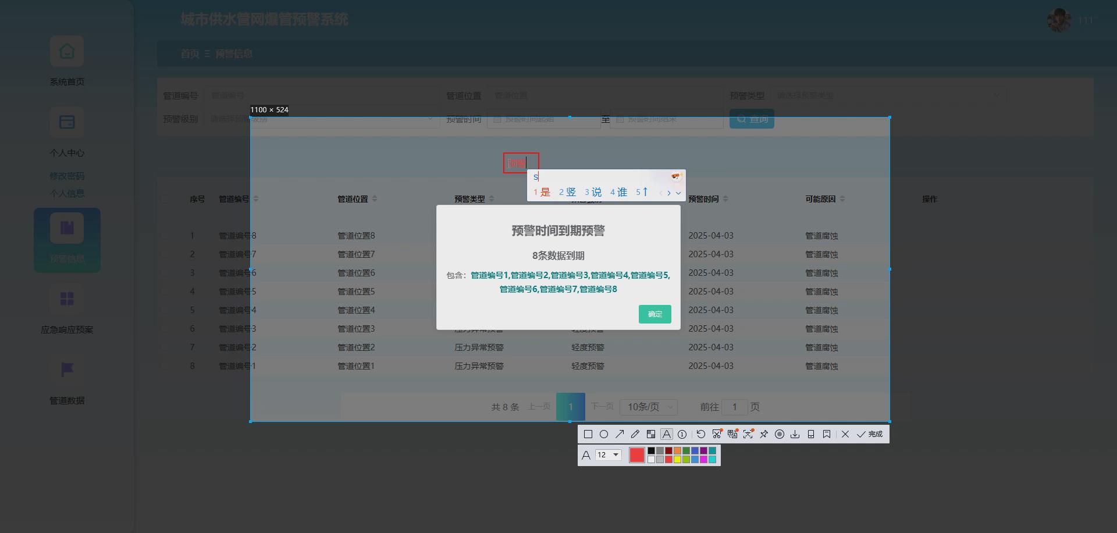Click the 前往 page number input
Image resolution: width=1117 pixels, height=533 pixels.
click(735, 407)
